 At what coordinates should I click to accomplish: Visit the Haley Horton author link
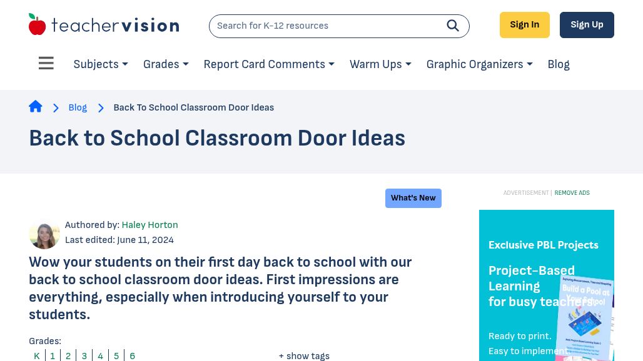tap(149, 225)
